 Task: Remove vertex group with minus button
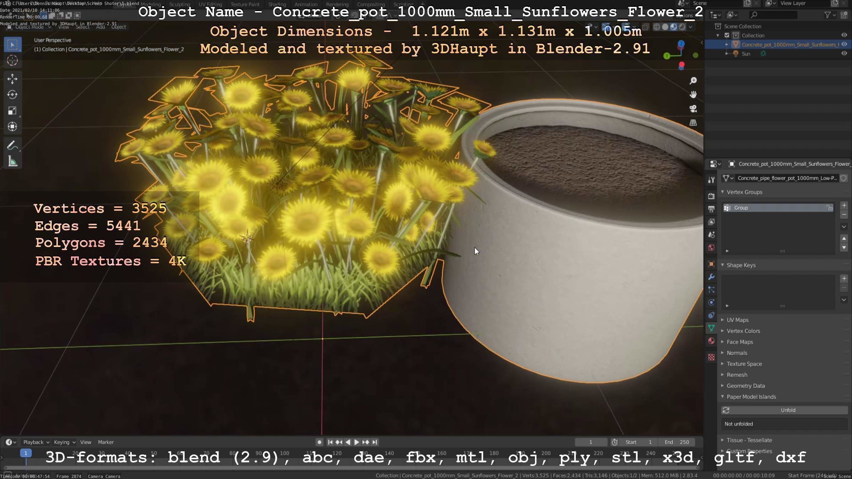[844, 215]
